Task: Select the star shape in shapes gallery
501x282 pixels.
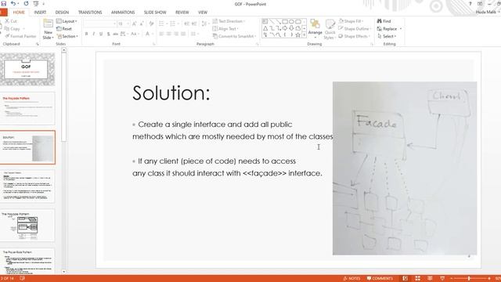Action: (297, 34)
